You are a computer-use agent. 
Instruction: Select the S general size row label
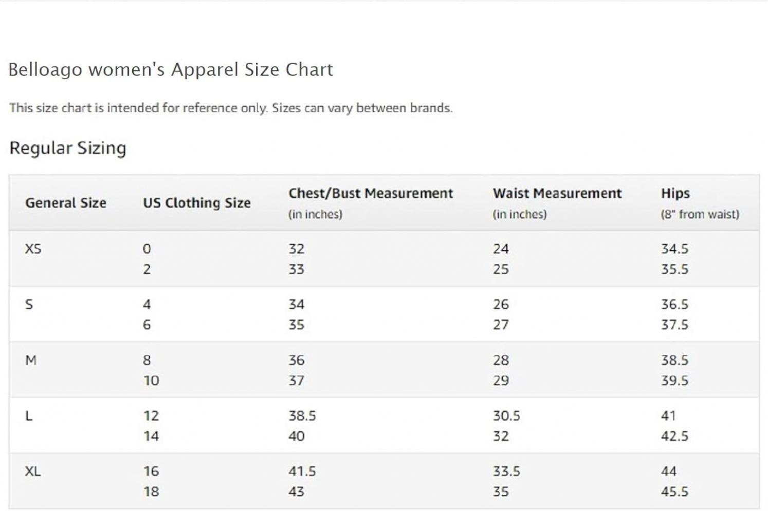coord(29,305)
